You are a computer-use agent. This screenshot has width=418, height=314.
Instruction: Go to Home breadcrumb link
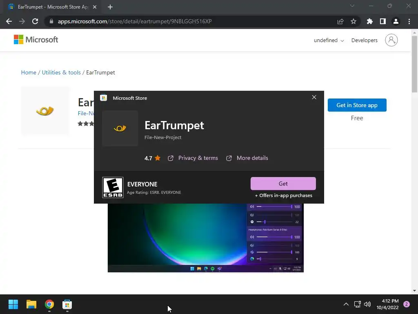(x=29, y=73)
